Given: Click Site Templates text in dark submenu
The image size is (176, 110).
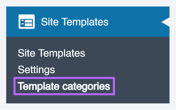Looking at the screenshot, I should pyautogui.click(x=51, y=53).
